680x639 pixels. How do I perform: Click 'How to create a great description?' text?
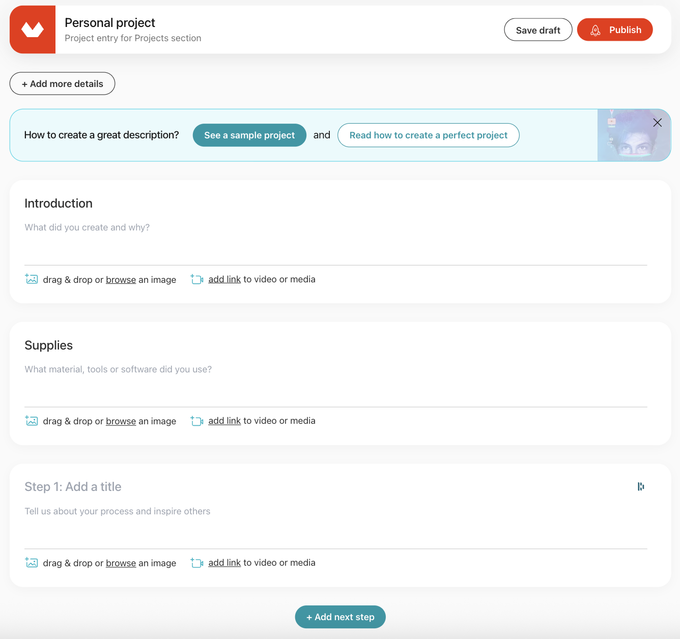click(x=102, y=135)
